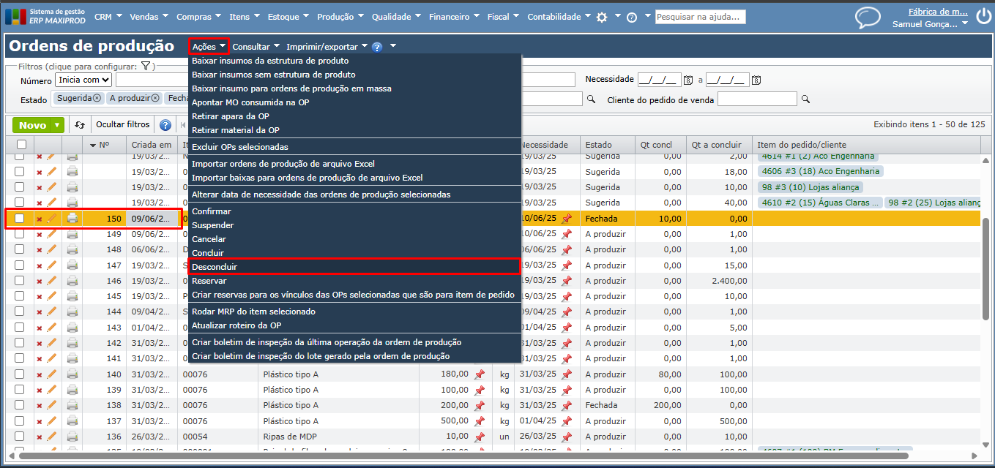
Task: Click the power logout icon
Action: [983, 18]
